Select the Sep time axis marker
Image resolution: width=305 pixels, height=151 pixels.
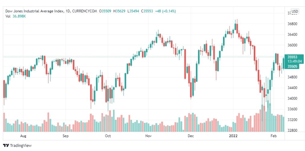point(66,136)
